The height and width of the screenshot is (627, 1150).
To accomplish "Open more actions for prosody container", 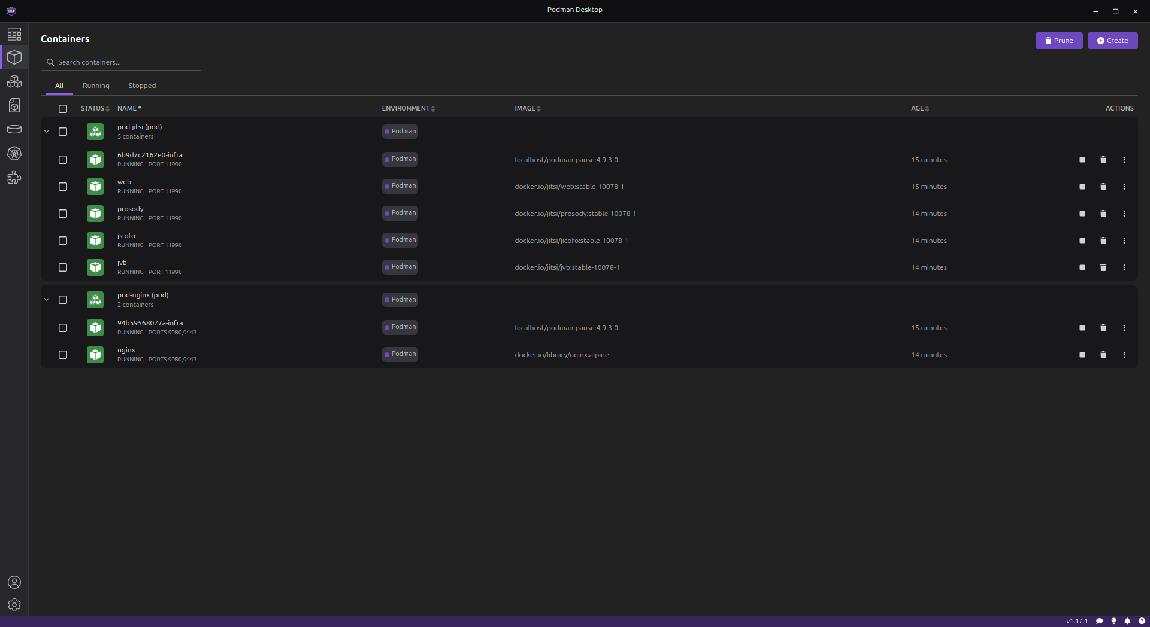I will [1124, 214].
